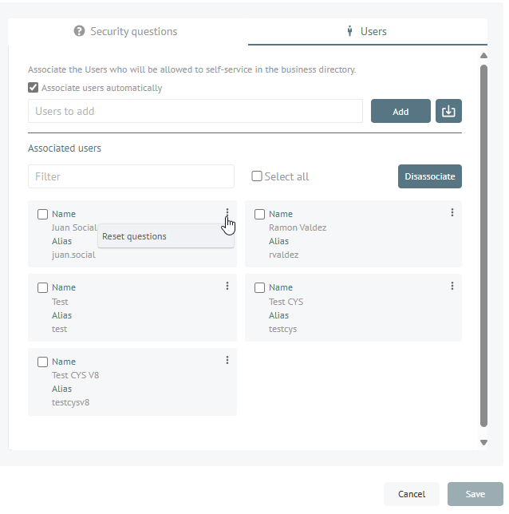Uncheck Associate users automatically
Image resolution: width=509 pixels, height=514 pixels.
click(33, 88)
